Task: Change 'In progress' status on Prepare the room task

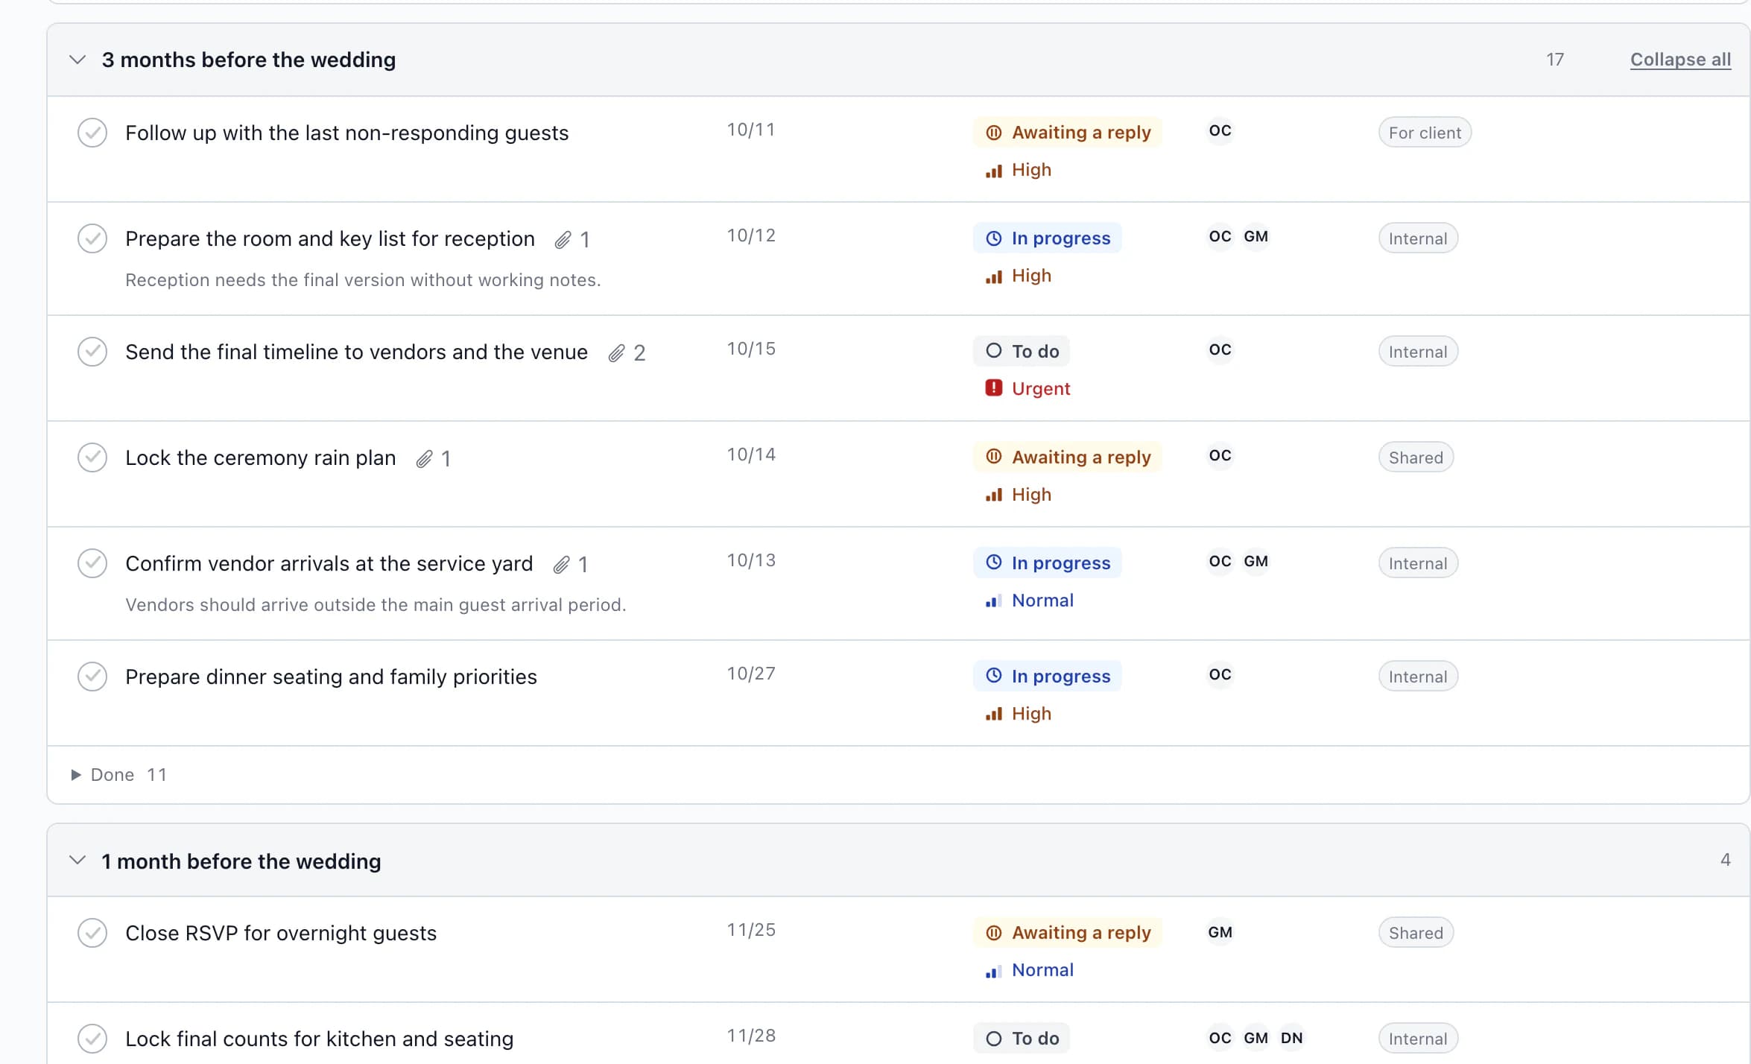Action: [x=1048, y=238]
